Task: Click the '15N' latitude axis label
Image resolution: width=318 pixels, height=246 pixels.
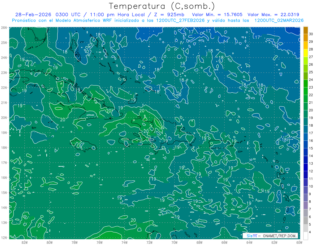Action: [x=4, y=192]
